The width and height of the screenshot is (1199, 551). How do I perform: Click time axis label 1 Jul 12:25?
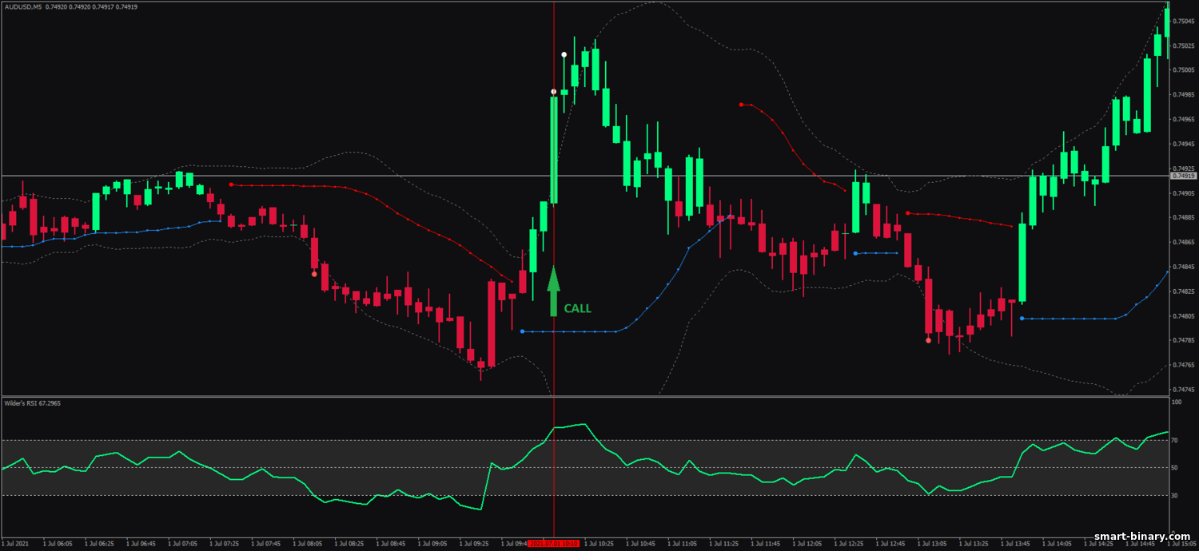pos(847,544)
